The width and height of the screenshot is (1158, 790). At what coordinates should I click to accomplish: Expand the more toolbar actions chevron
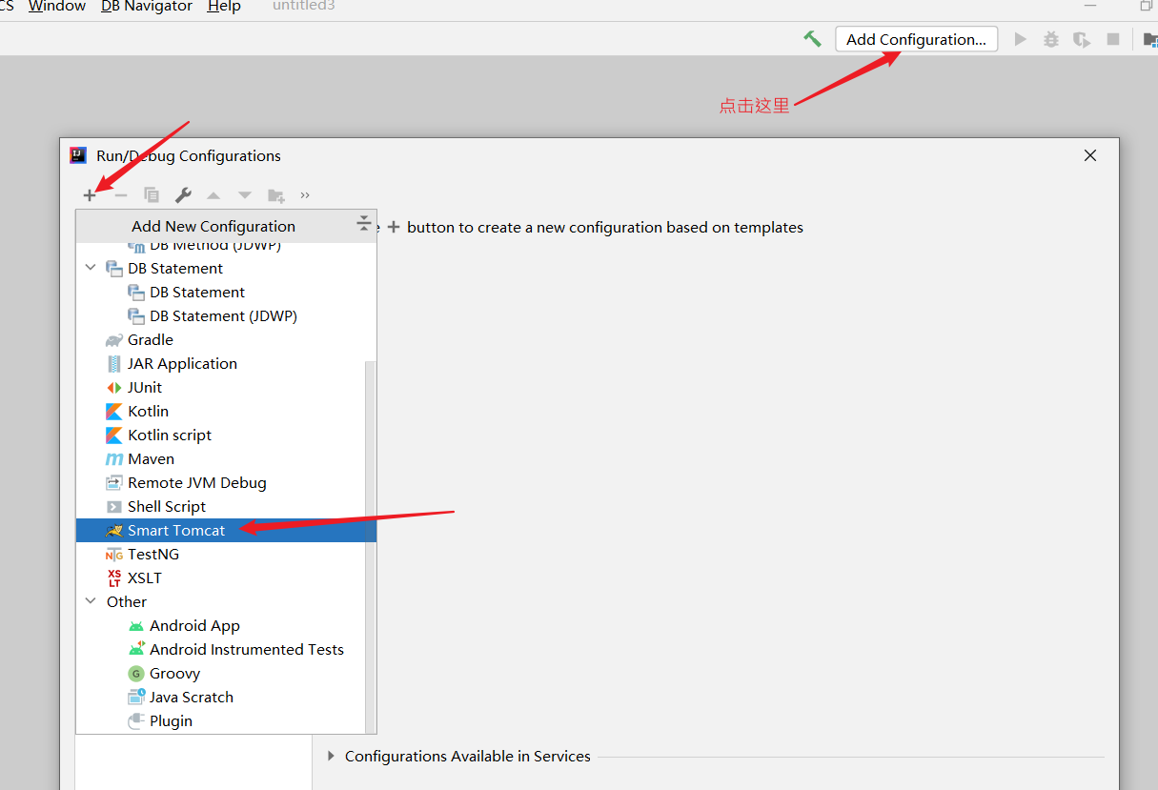(x=305, y=195)
